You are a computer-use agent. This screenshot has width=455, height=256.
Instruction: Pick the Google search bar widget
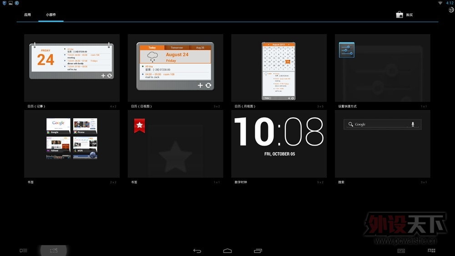(x=383, y=125)
